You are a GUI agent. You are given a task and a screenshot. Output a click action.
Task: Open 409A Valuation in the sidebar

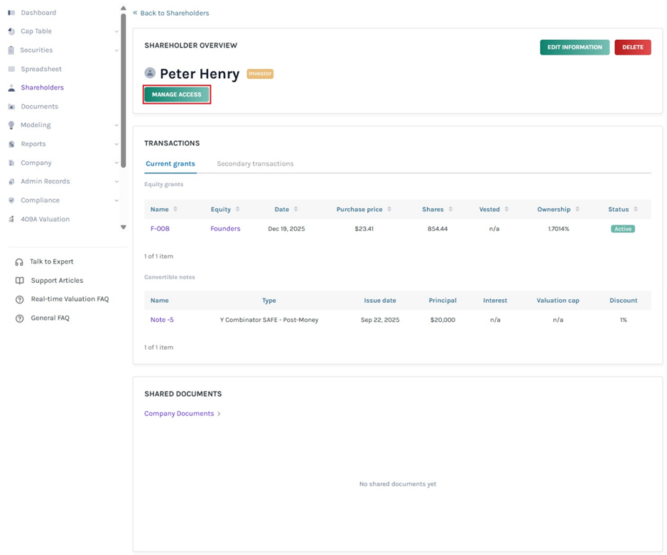click(x=45, y=219)
